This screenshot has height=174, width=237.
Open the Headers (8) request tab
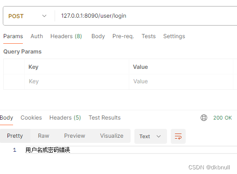click(x=66, y=36)
